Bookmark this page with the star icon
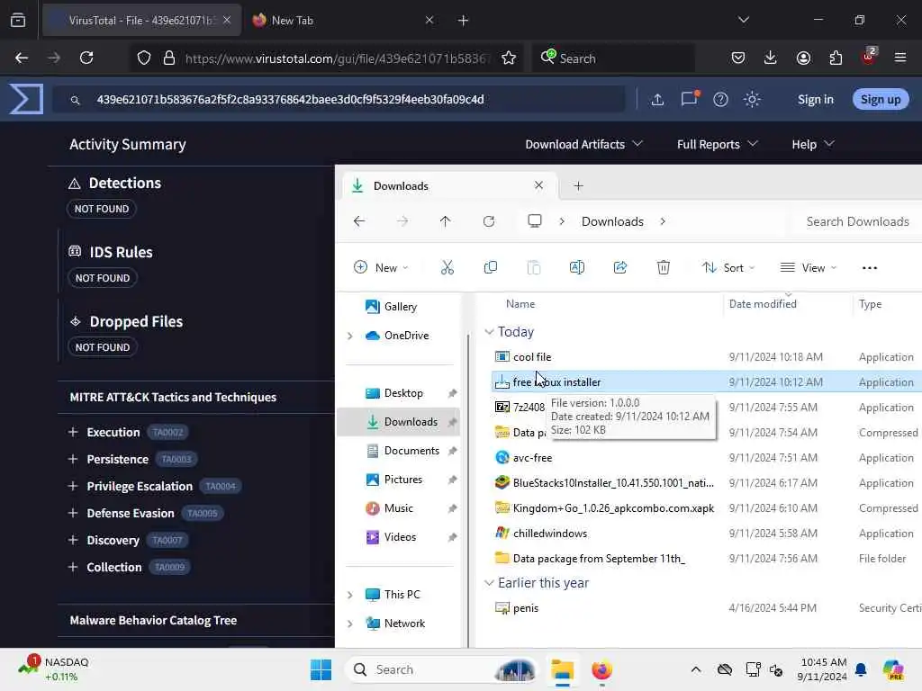This screenshot has width=922, height=691. pos(509,58)
